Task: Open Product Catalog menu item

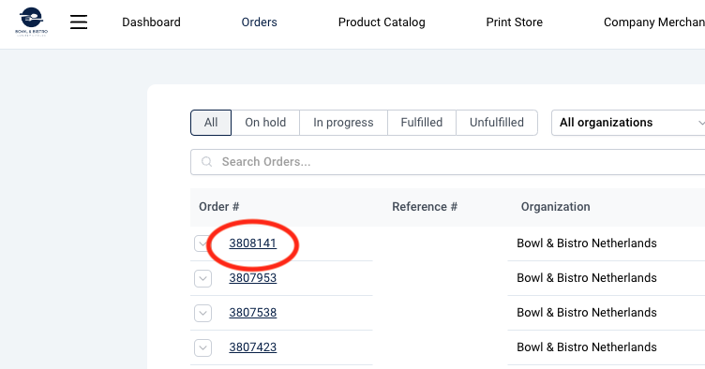Action: pos(382,22)
